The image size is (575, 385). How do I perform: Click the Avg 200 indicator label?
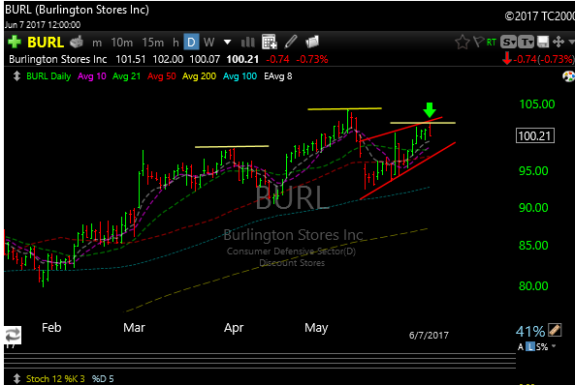(199, 76)
